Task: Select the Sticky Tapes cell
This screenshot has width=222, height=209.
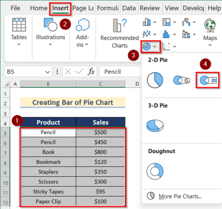Action: [48, 191]
